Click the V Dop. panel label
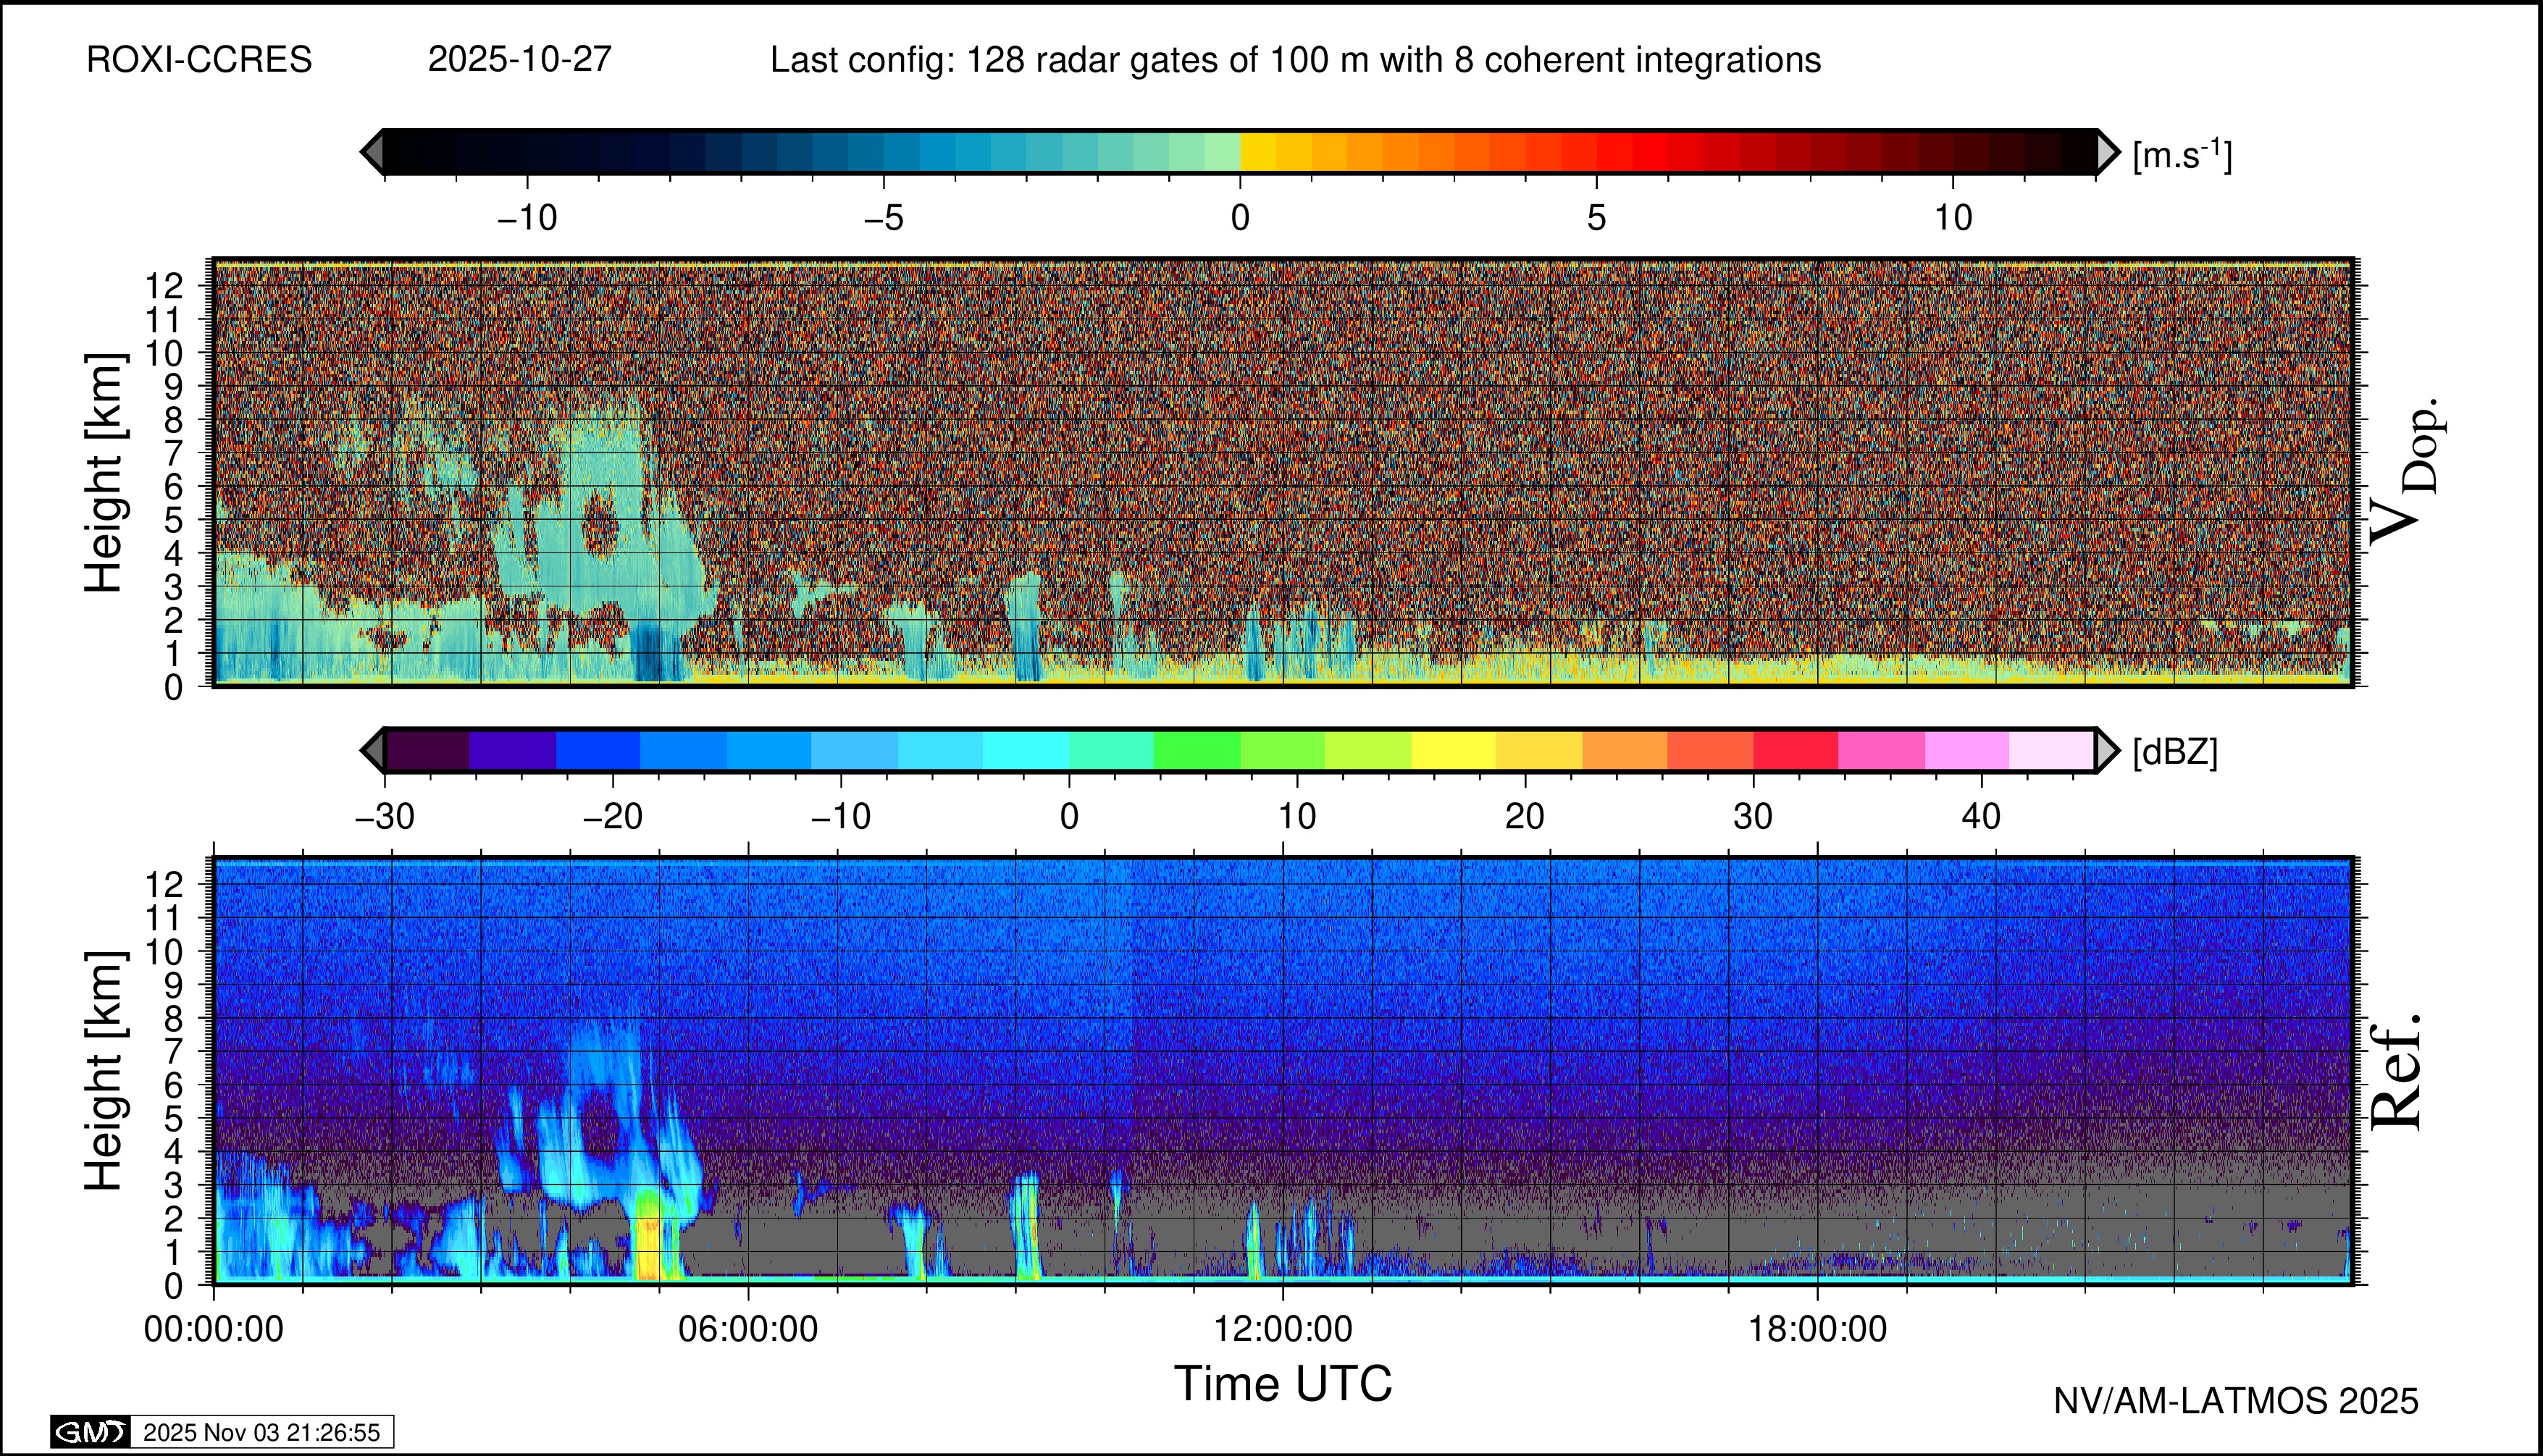This screenshot has height=1456, width=2543. click(2406, 472)
